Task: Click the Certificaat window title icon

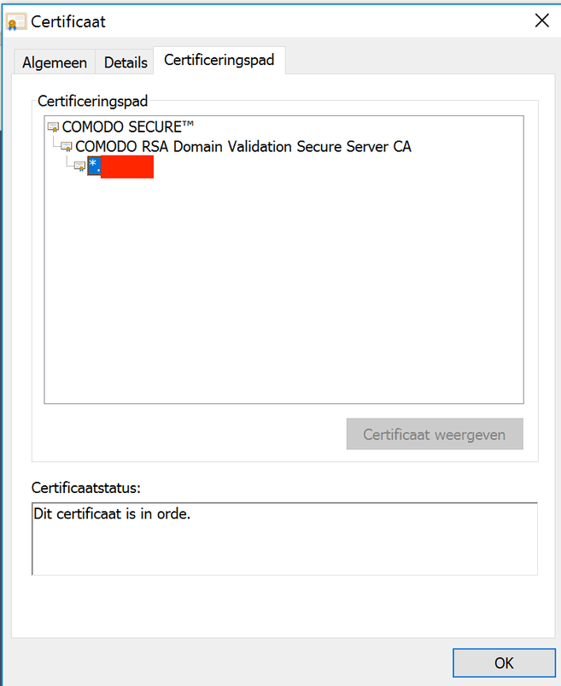Action: click(15, 22)
